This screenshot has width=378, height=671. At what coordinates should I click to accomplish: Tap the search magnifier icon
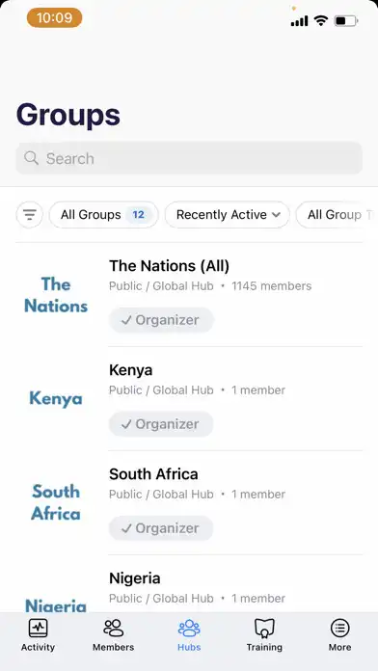[31, 158]
